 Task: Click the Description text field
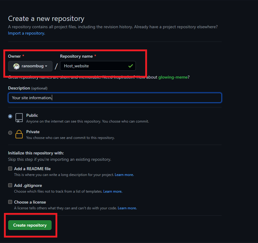click(115, 98)
